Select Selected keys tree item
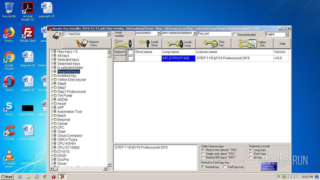The image size is (320, 180). pos(68,59)
